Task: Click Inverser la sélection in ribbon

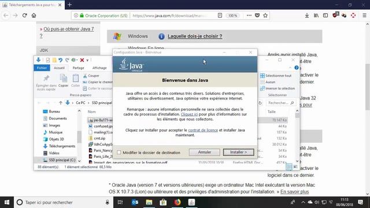Action: pyautogui.click(x=277, y=88)
